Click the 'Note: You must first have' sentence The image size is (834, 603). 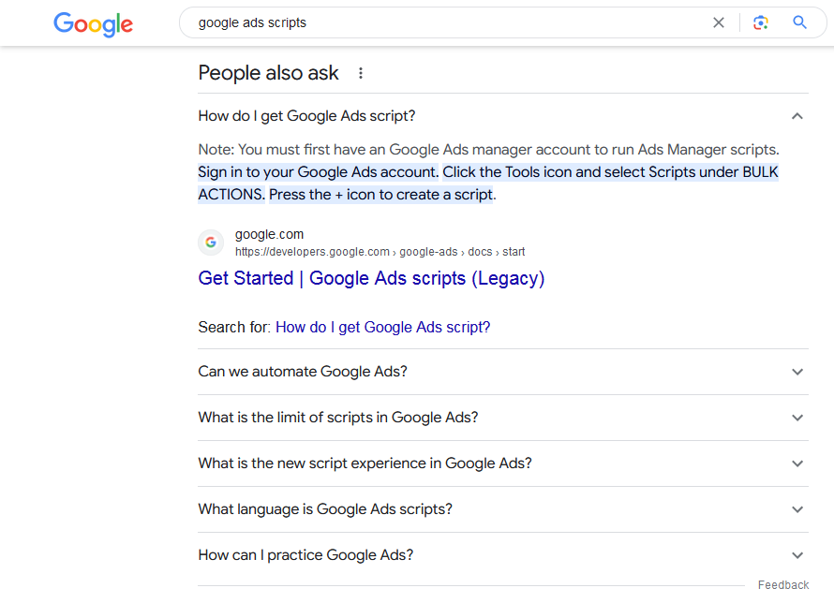489,150
